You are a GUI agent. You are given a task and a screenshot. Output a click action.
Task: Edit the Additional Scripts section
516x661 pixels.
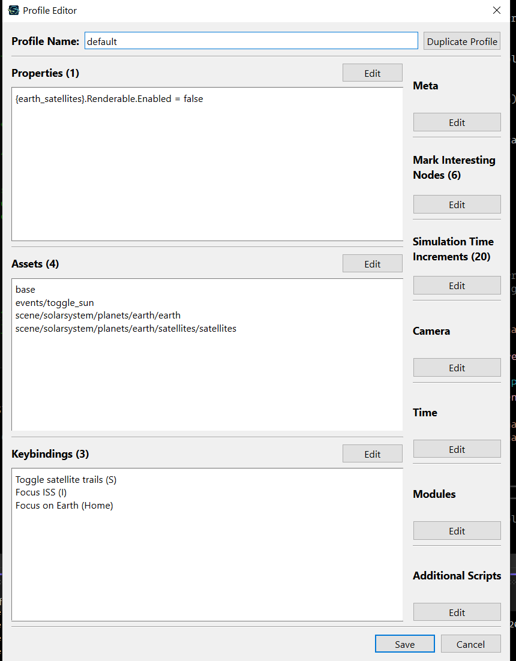457,612
